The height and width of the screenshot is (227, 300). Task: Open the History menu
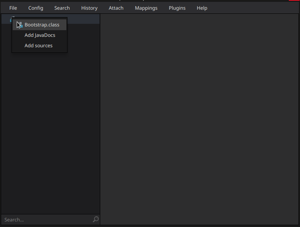[x=89, y=8]
